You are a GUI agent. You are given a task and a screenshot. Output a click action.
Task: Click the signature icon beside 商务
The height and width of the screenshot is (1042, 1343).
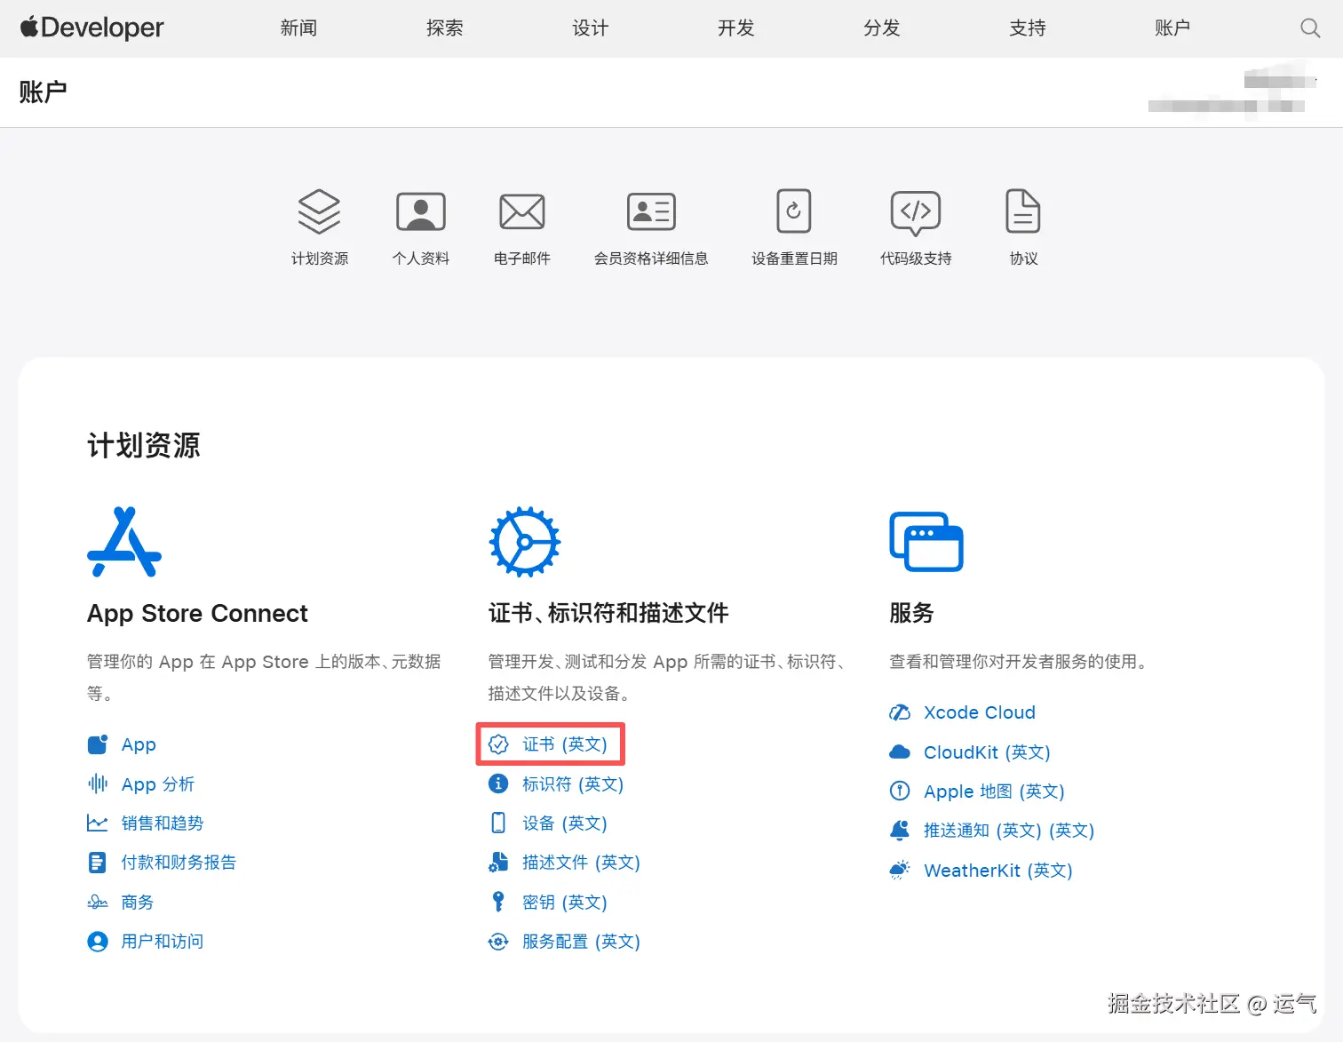click(98, 903)
